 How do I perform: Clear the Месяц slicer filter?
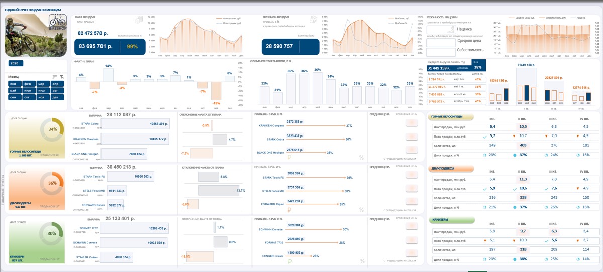(62, 77)
